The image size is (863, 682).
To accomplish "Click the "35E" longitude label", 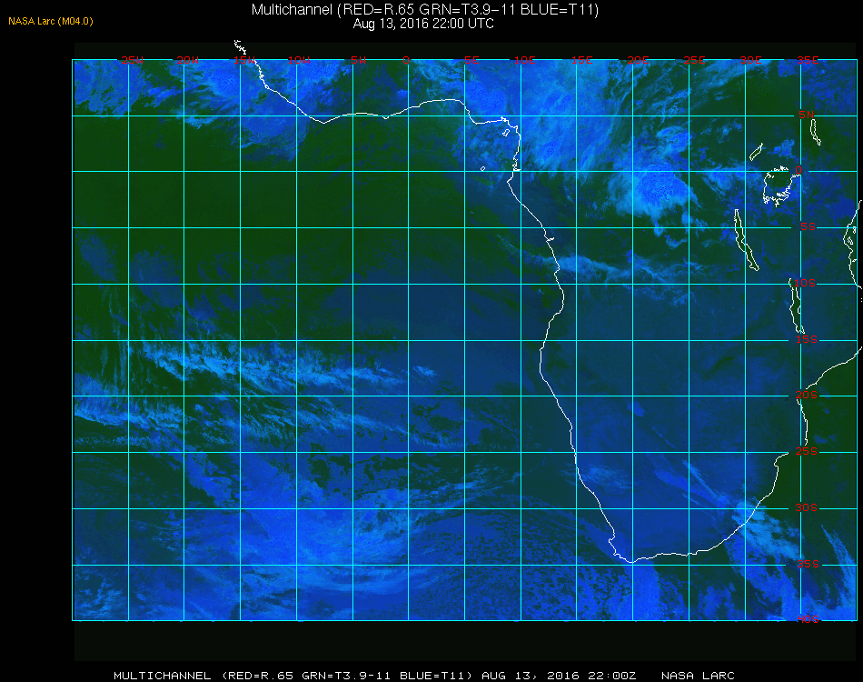I will 808,60.
